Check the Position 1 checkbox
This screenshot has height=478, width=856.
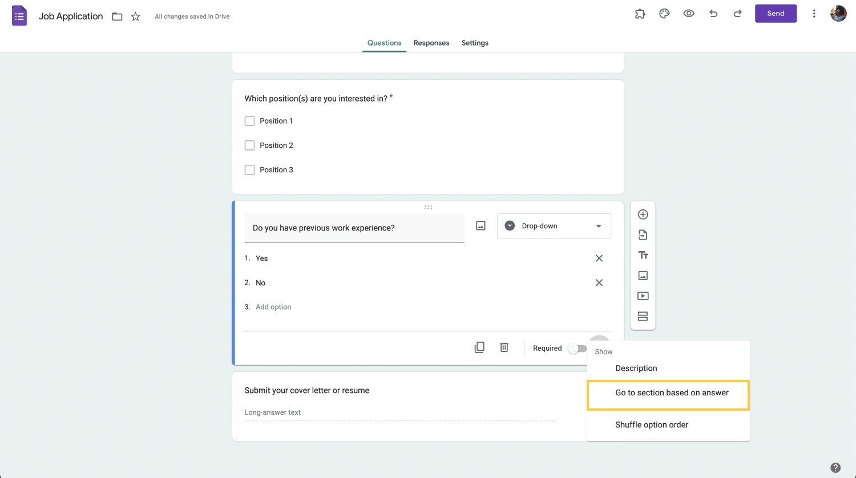click(x=249, y=121)
